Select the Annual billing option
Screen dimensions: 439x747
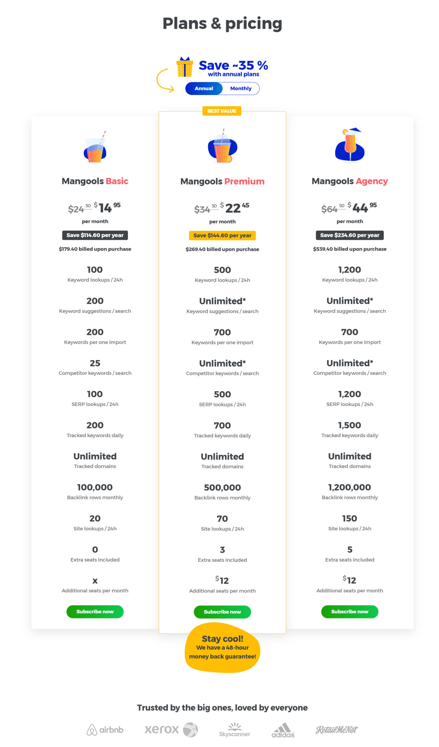click(x=204, y=88)
